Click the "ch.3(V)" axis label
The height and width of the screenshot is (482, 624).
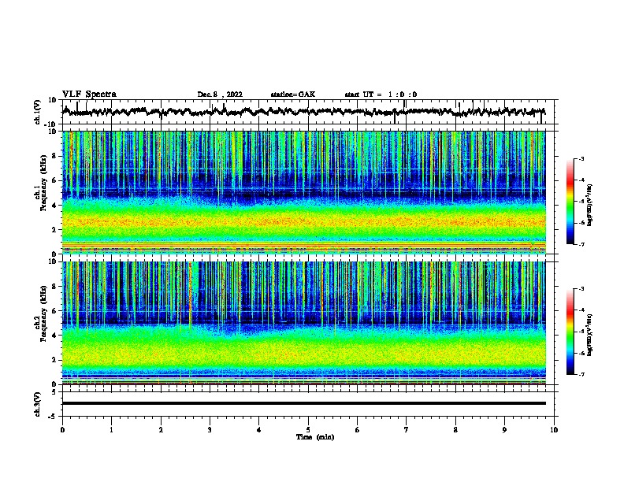point(38,404)
